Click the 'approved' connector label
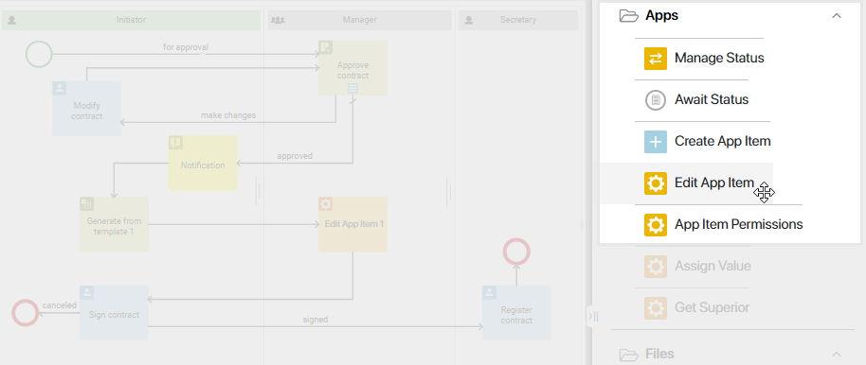866x365 pixels. [295, 156]
